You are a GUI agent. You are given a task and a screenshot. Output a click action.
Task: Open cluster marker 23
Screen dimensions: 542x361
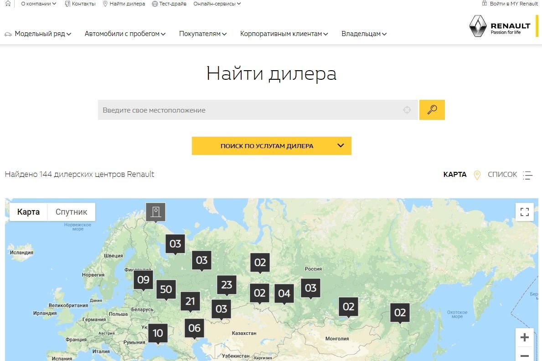227,285
